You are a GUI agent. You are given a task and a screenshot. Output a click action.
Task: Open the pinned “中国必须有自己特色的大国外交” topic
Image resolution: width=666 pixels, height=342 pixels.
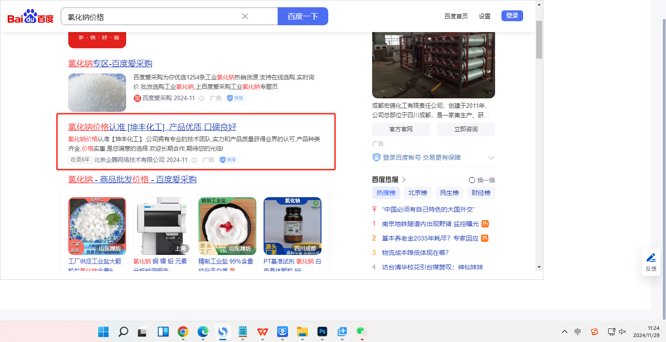tap(429, 209)
